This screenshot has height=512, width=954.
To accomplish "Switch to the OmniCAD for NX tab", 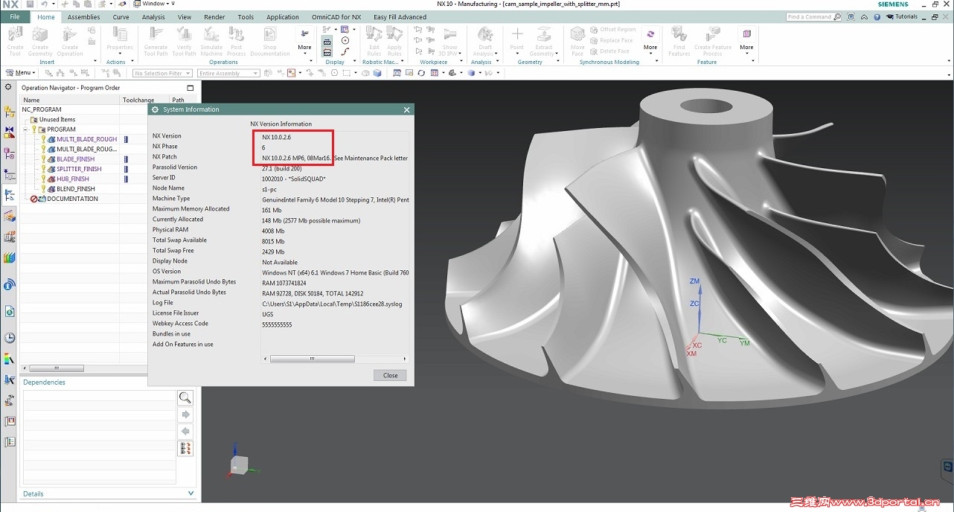I will (x=338, y=17).
